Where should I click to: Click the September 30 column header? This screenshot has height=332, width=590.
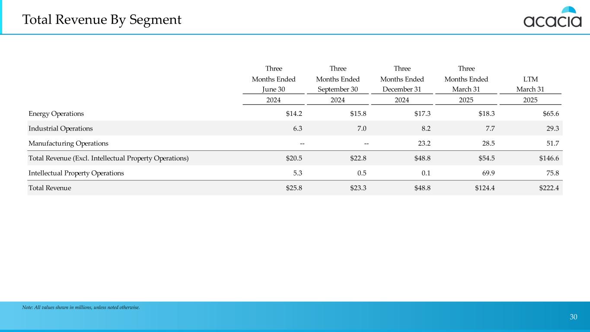click(x=338, y=89)
